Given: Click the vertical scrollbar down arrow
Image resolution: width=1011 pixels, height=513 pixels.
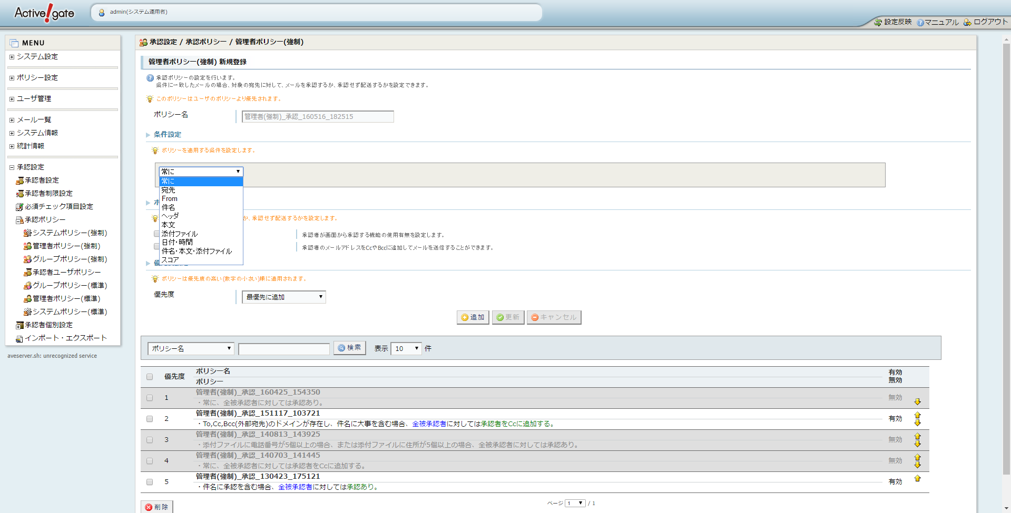Looking at the screenshot, I should pyautogui.click(x=1006, y=508).
